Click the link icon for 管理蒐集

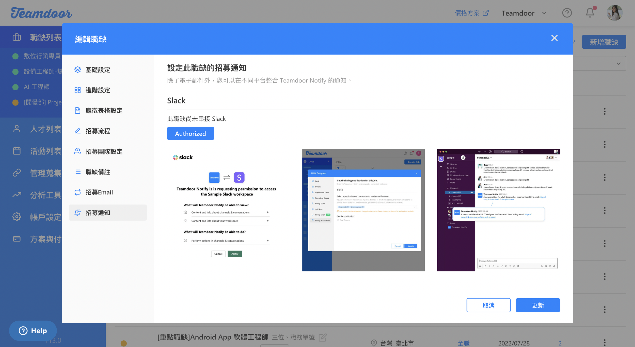17,173
